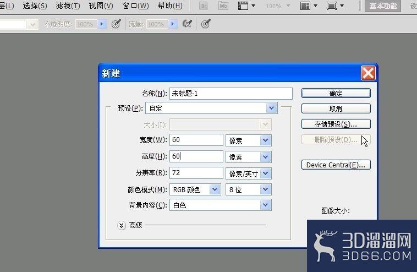This screenshot has width=417, height=272.
Task: Launch Adobe Bridge via Br icon
Action: pos(204,6)
